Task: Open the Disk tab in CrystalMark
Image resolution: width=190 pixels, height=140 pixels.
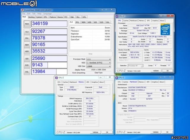Action: click(x=72, y=17)
